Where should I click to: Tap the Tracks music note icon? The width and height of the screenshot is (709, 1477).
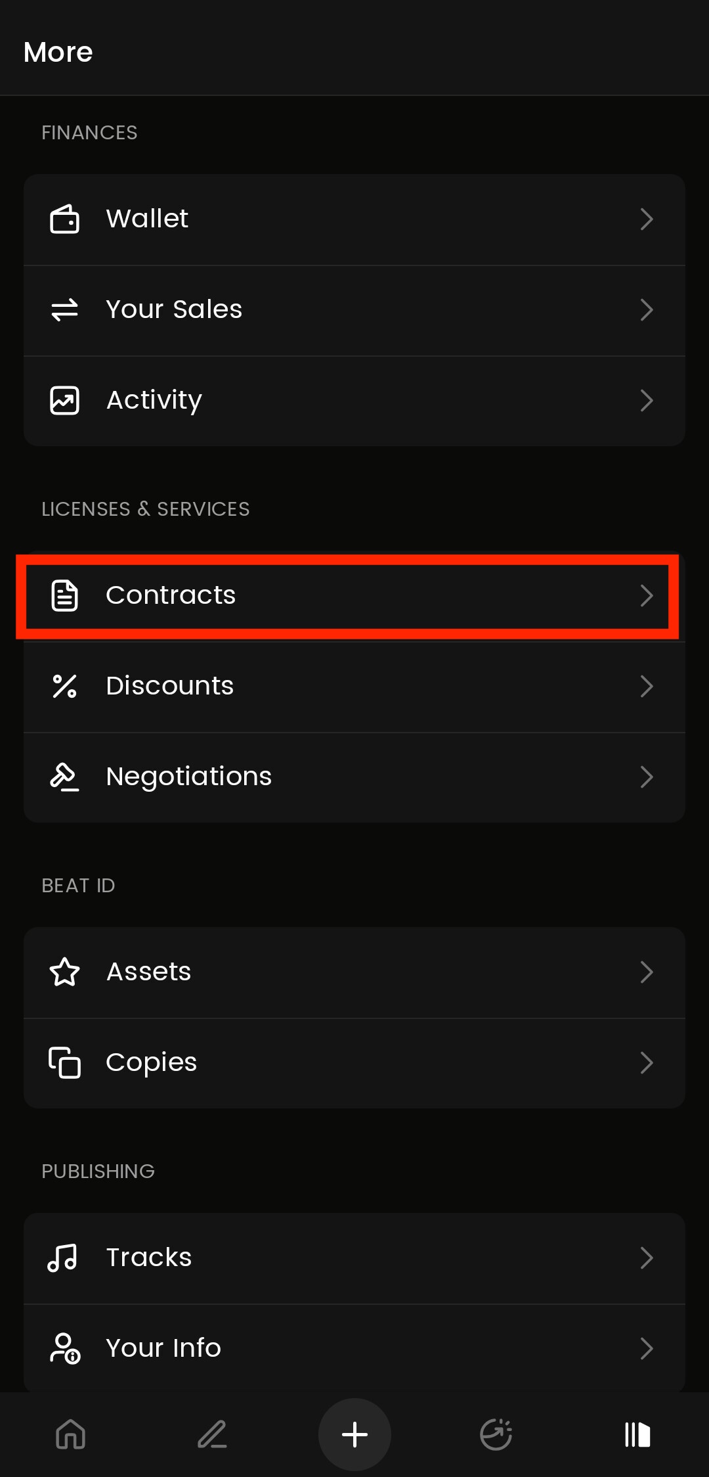pos(63,1258)
